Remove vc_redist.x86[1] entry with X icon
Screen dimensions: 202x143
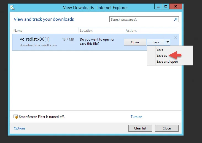(176, 38)
